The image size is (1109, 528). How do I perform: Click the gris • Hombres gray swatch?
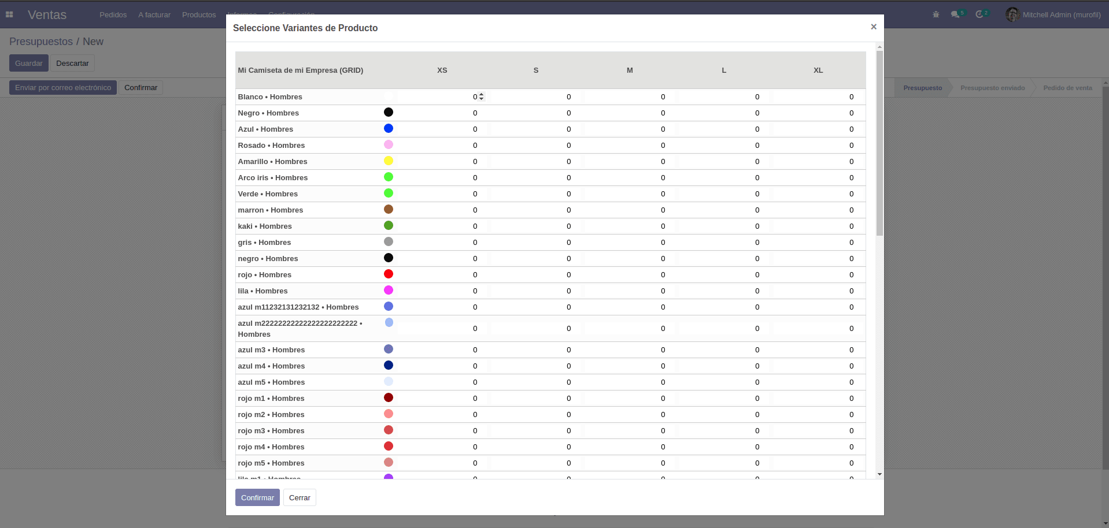coord(389,241)
